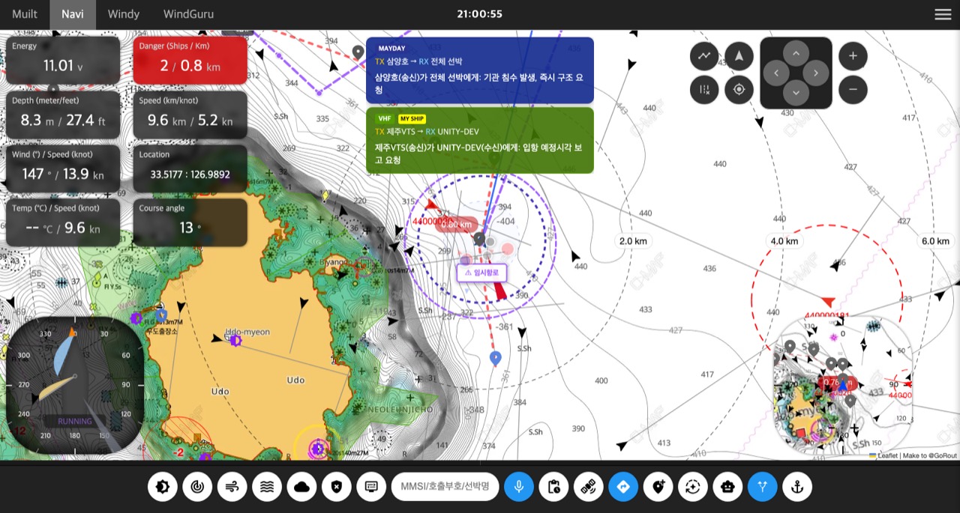
Task: Toggle the blue route directions button
Action: coord(623,487)
